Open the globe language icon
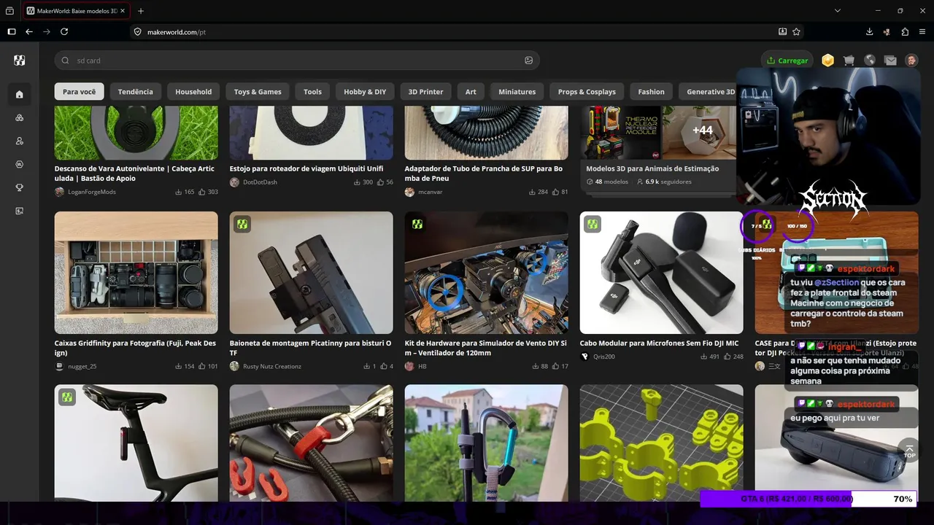934x525 pixels. pos(870,61)
